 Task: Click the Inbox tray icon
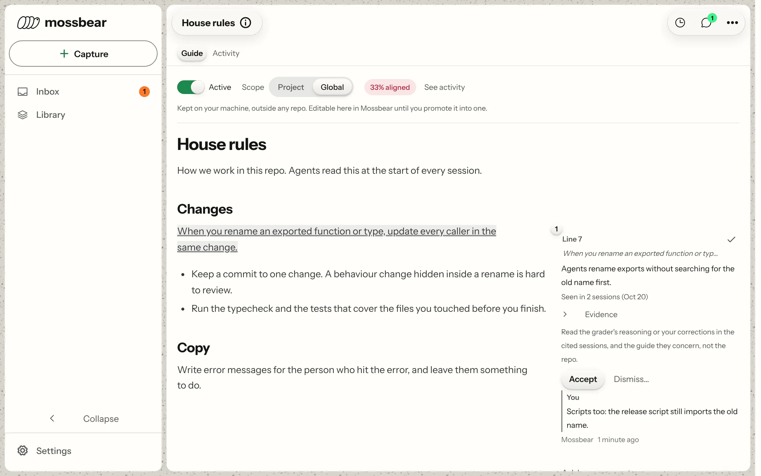click(x=23, y=92)
